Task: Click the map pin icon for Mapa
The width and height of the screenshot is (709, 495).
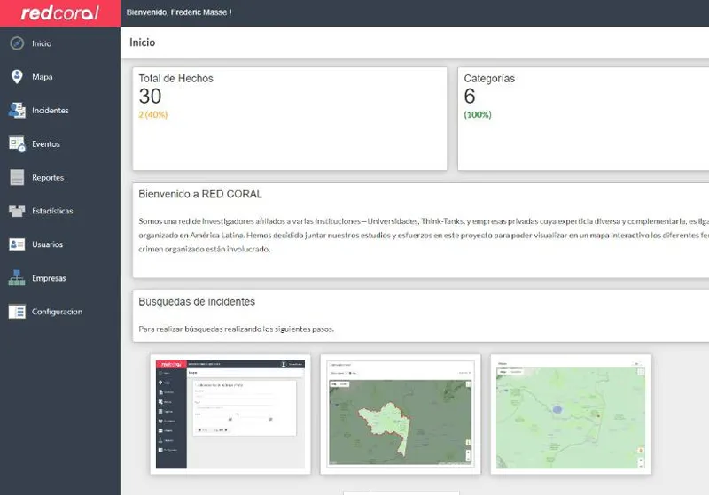Action: 17,77
